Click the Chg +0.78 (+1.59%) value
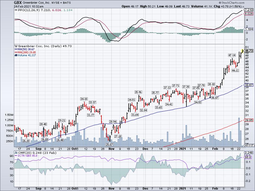 click(x=228, y=6)
